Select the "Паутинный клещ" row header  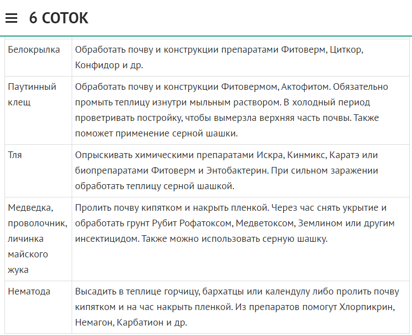[x=32, y=94]
